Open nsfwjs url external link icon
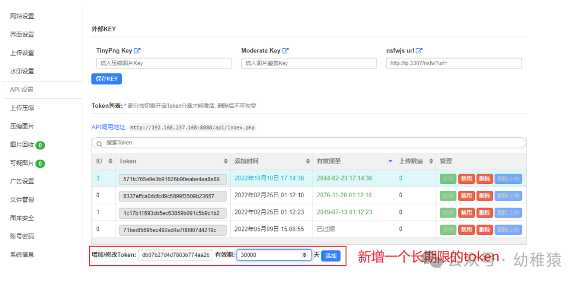Image resolution: width=580 pixels, height=283 pixels. [x=419, y=50]
